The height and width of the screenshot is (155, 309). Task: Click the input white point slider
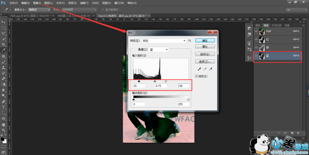tap(166, 81)
